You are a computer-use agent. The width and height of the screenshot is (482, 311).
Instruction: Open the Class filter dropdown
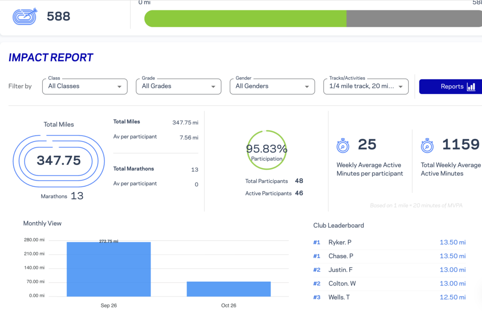[x=85, y=87]
